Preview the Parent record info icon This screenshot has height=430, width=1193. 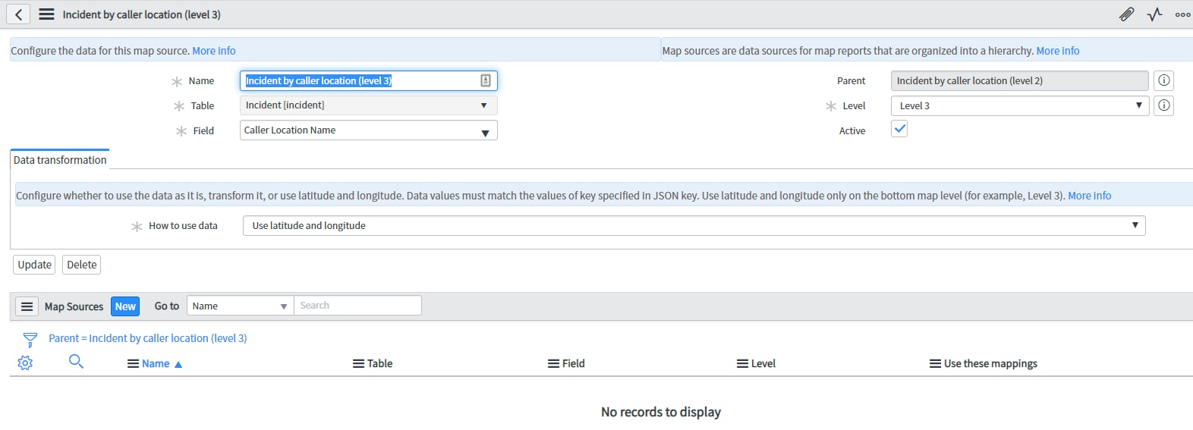(1163, 80)
